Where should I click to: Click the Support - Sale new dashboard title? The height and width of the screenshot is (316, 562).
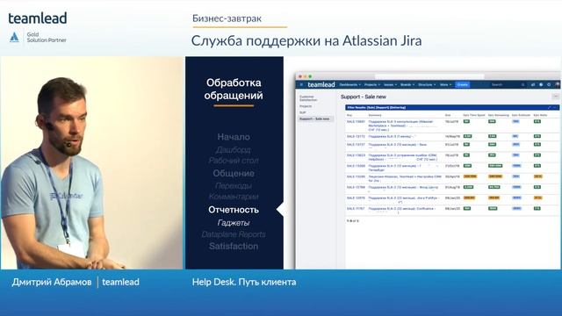[x=363, y=97]
